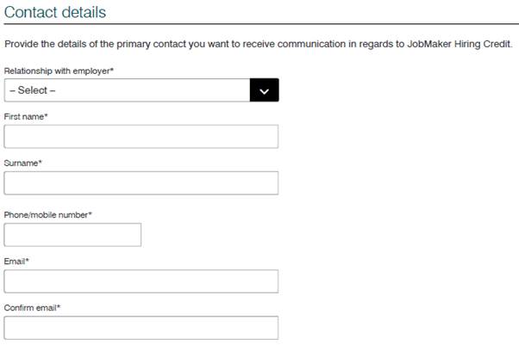Click the 'Email*' field label
519x345 pixels.
(x=16, y=261)
